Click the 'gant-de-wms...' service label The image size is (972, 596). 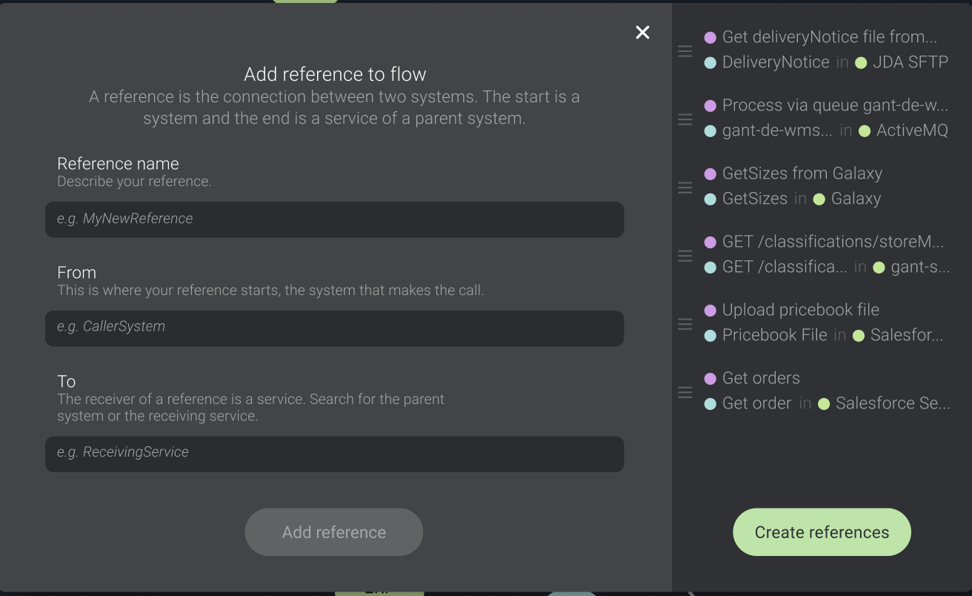[x=777, y=130]
